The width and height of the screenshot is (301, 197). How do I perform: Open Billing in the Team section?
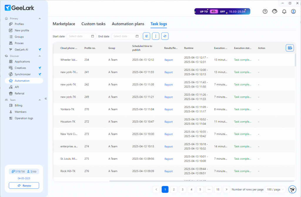(x=19, y=106)
